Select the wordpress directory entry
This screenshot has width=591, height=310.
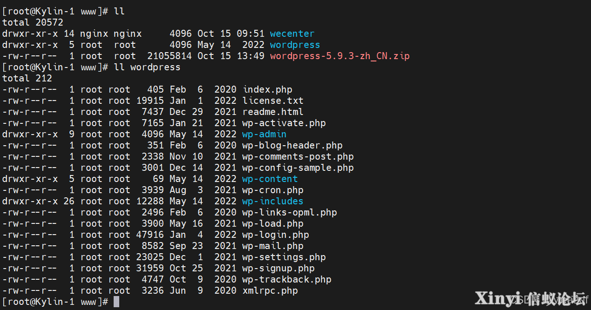(295, 45)
